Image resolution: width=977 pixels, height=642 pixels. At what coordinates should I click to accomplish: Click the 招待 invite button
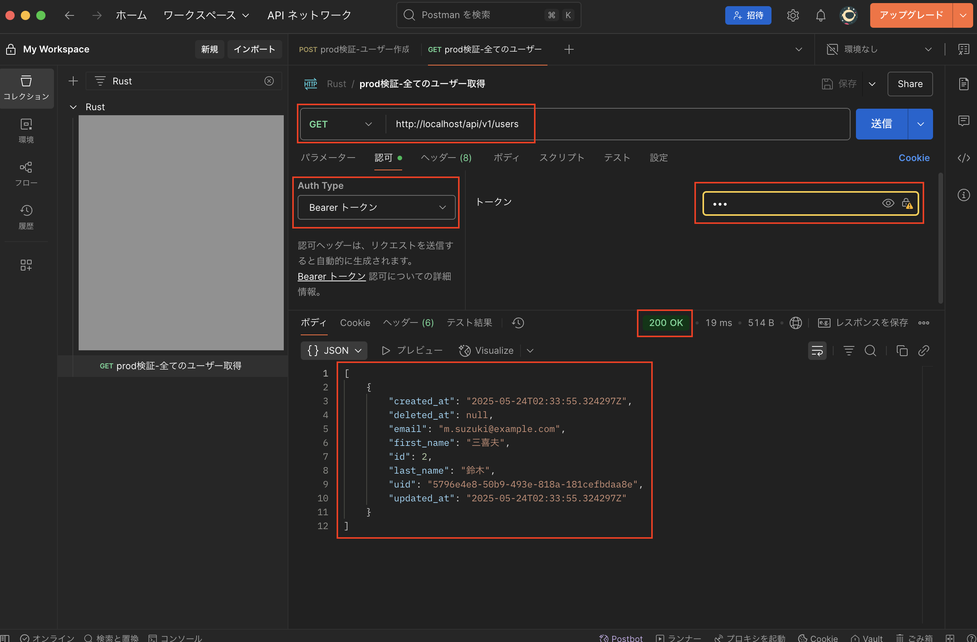(x=748, y=15)
